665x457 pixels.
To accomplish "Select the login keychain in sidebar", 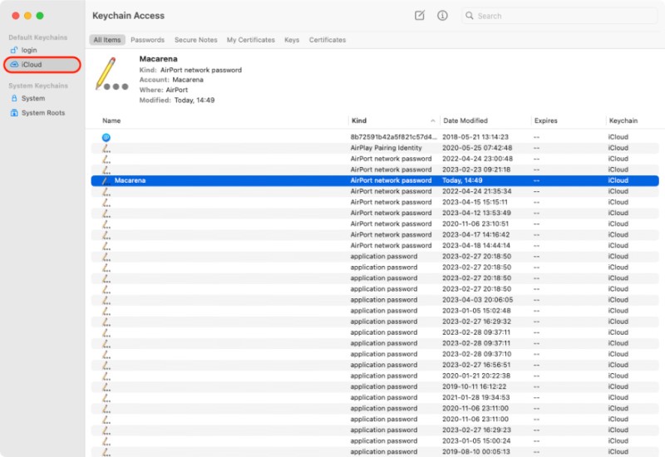I will (29, 50).
